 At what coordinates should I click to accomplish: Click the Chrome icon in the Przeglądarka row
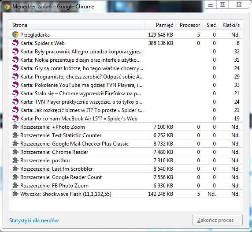(15, 34)
